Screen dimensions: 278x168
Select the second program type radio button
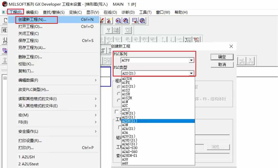(118, 94)
